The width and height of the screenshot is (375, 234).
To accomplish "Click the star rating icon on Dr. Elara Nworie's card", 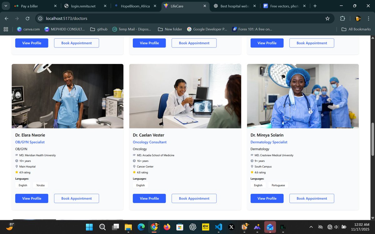I will (17, 172).
